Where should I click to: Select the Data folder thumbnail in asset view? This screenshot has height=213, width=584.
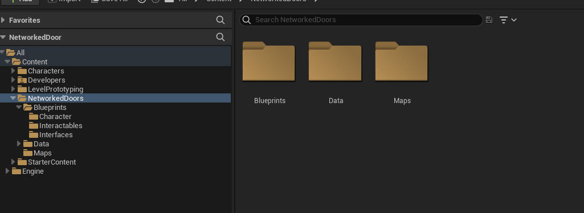click(335, 62)
